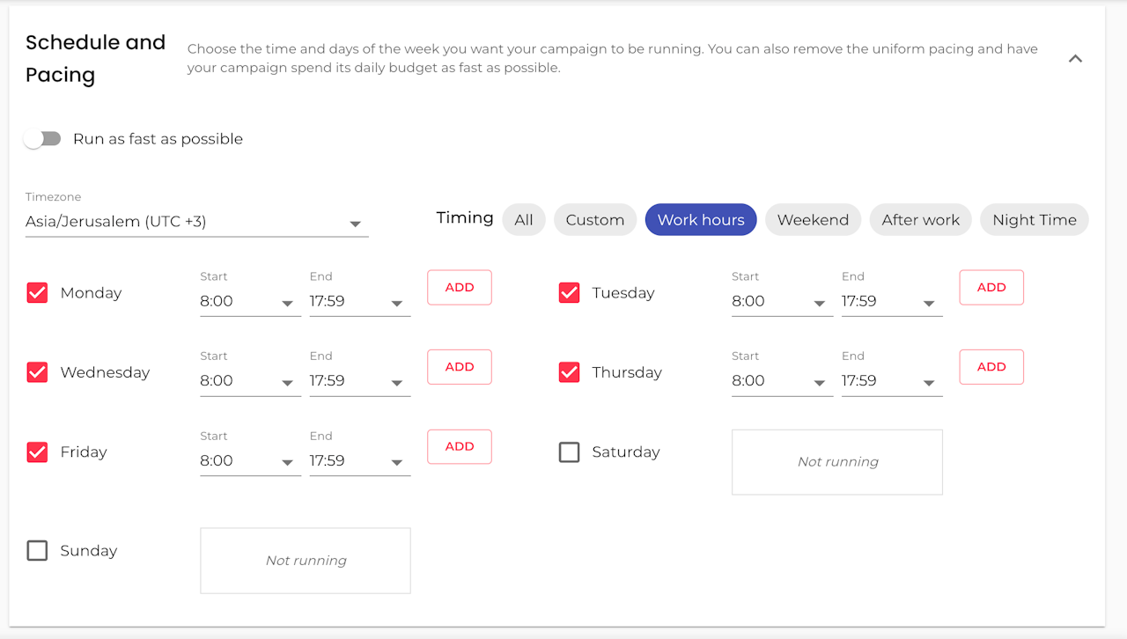Select the All timing option

coord(524,220)
